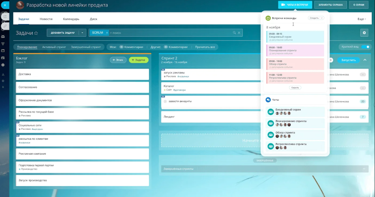Screen dimensions: 375x197
Task: Click Мои Комментарии counter filter
Action: (131, 47)
